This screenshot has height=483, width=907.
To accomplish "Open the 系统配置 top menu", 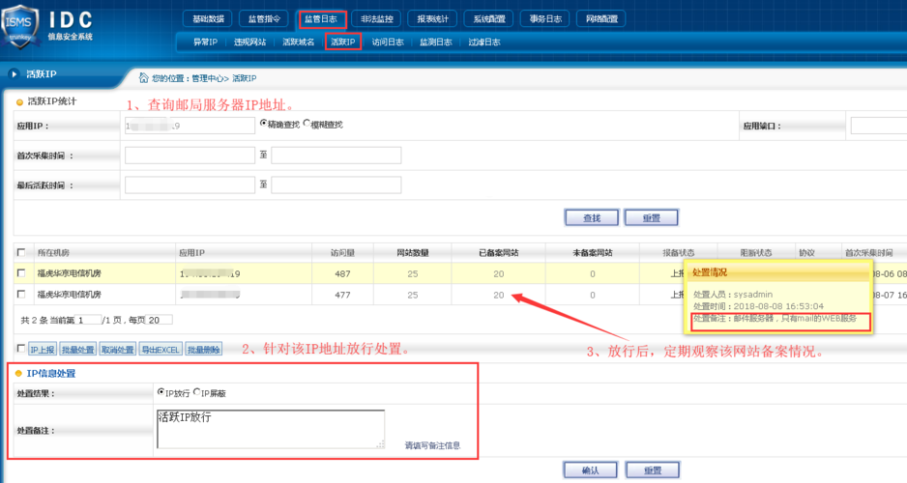I will [x=489, y=19].
